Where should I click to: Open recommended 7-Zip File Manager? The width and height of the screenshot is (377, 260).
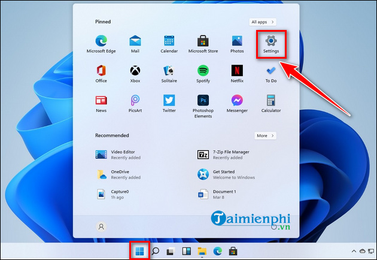coord(223,155)
